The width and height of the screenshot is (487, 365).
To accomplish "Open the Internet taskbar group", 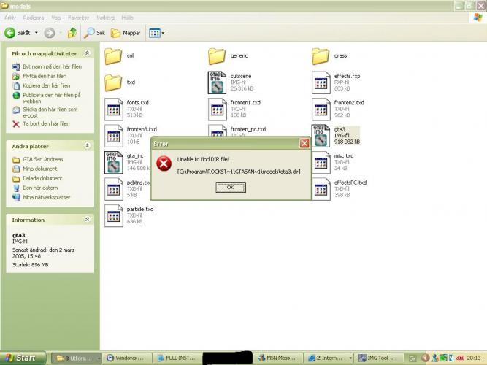I will pos(329,358).
